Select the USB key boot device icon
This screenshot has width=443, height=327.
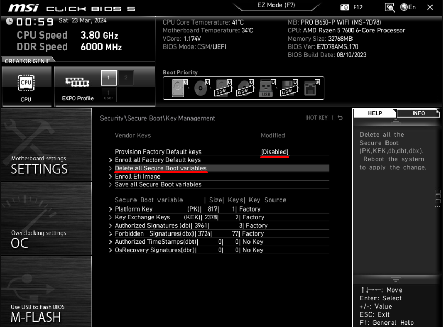265,89
